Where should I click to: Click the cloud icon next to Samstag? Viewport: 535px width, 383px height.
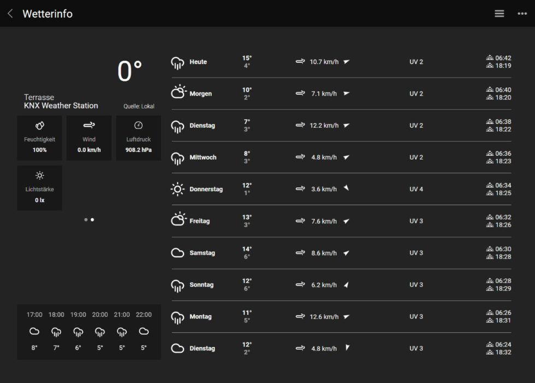pos(177,252)
